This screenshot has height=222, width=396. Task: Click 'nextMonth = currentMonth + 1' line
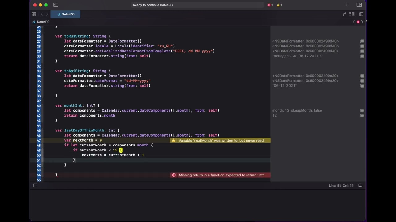tap(113, 155)
